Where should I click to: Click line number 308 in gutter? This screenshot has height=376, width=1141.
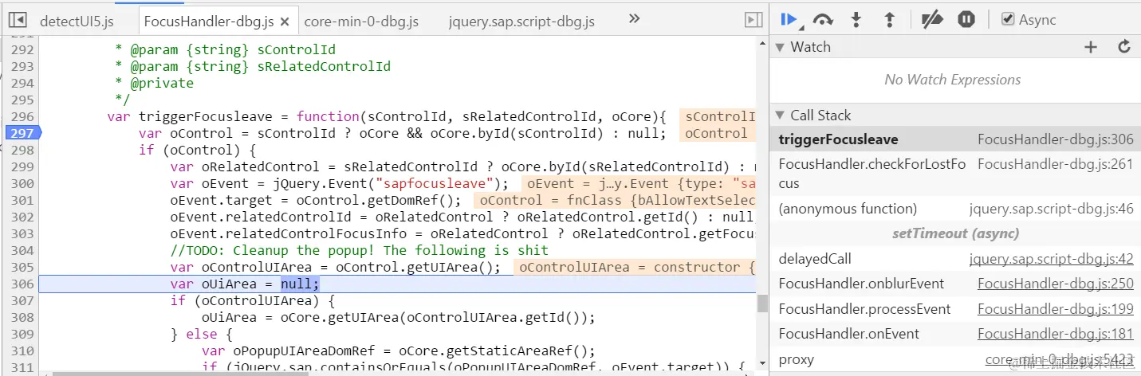click(x=22, y=317)
